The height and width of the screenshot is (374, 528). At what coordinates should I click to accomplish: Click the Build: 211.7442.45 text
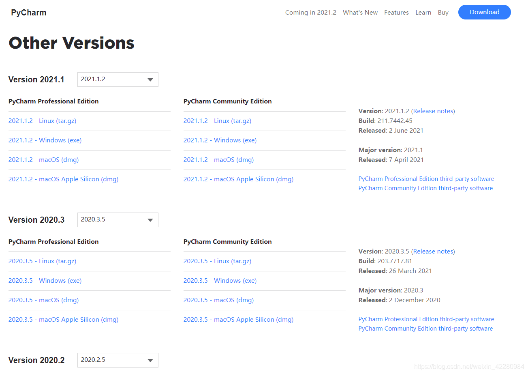click(385, 121)
